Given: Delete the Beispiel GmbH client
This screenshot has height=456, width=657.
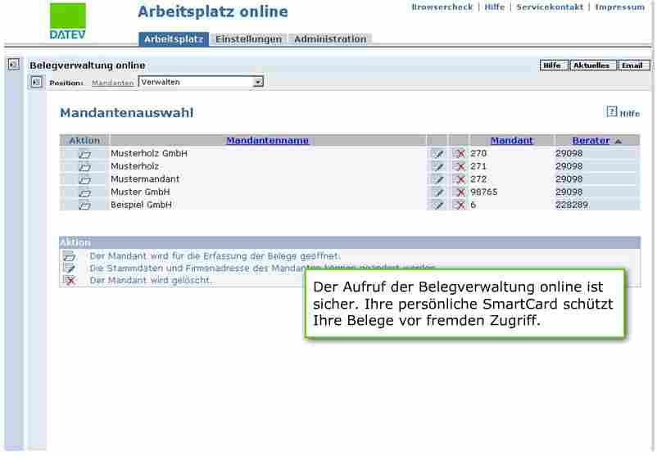Looking at the screenshot, I should [460, 205].
